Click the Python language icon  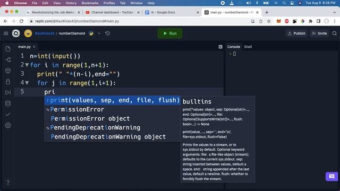point(91,33)
